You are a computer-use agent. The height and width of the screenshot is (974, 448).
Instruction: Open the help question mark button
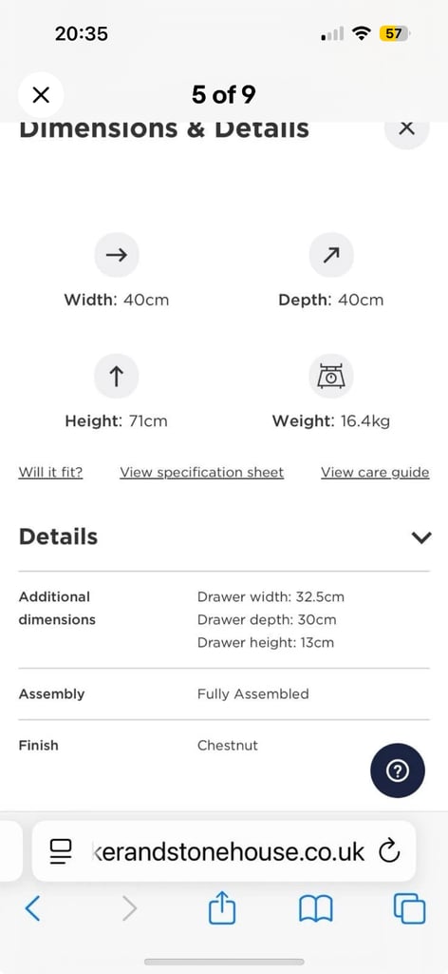(x=398, y=770)
